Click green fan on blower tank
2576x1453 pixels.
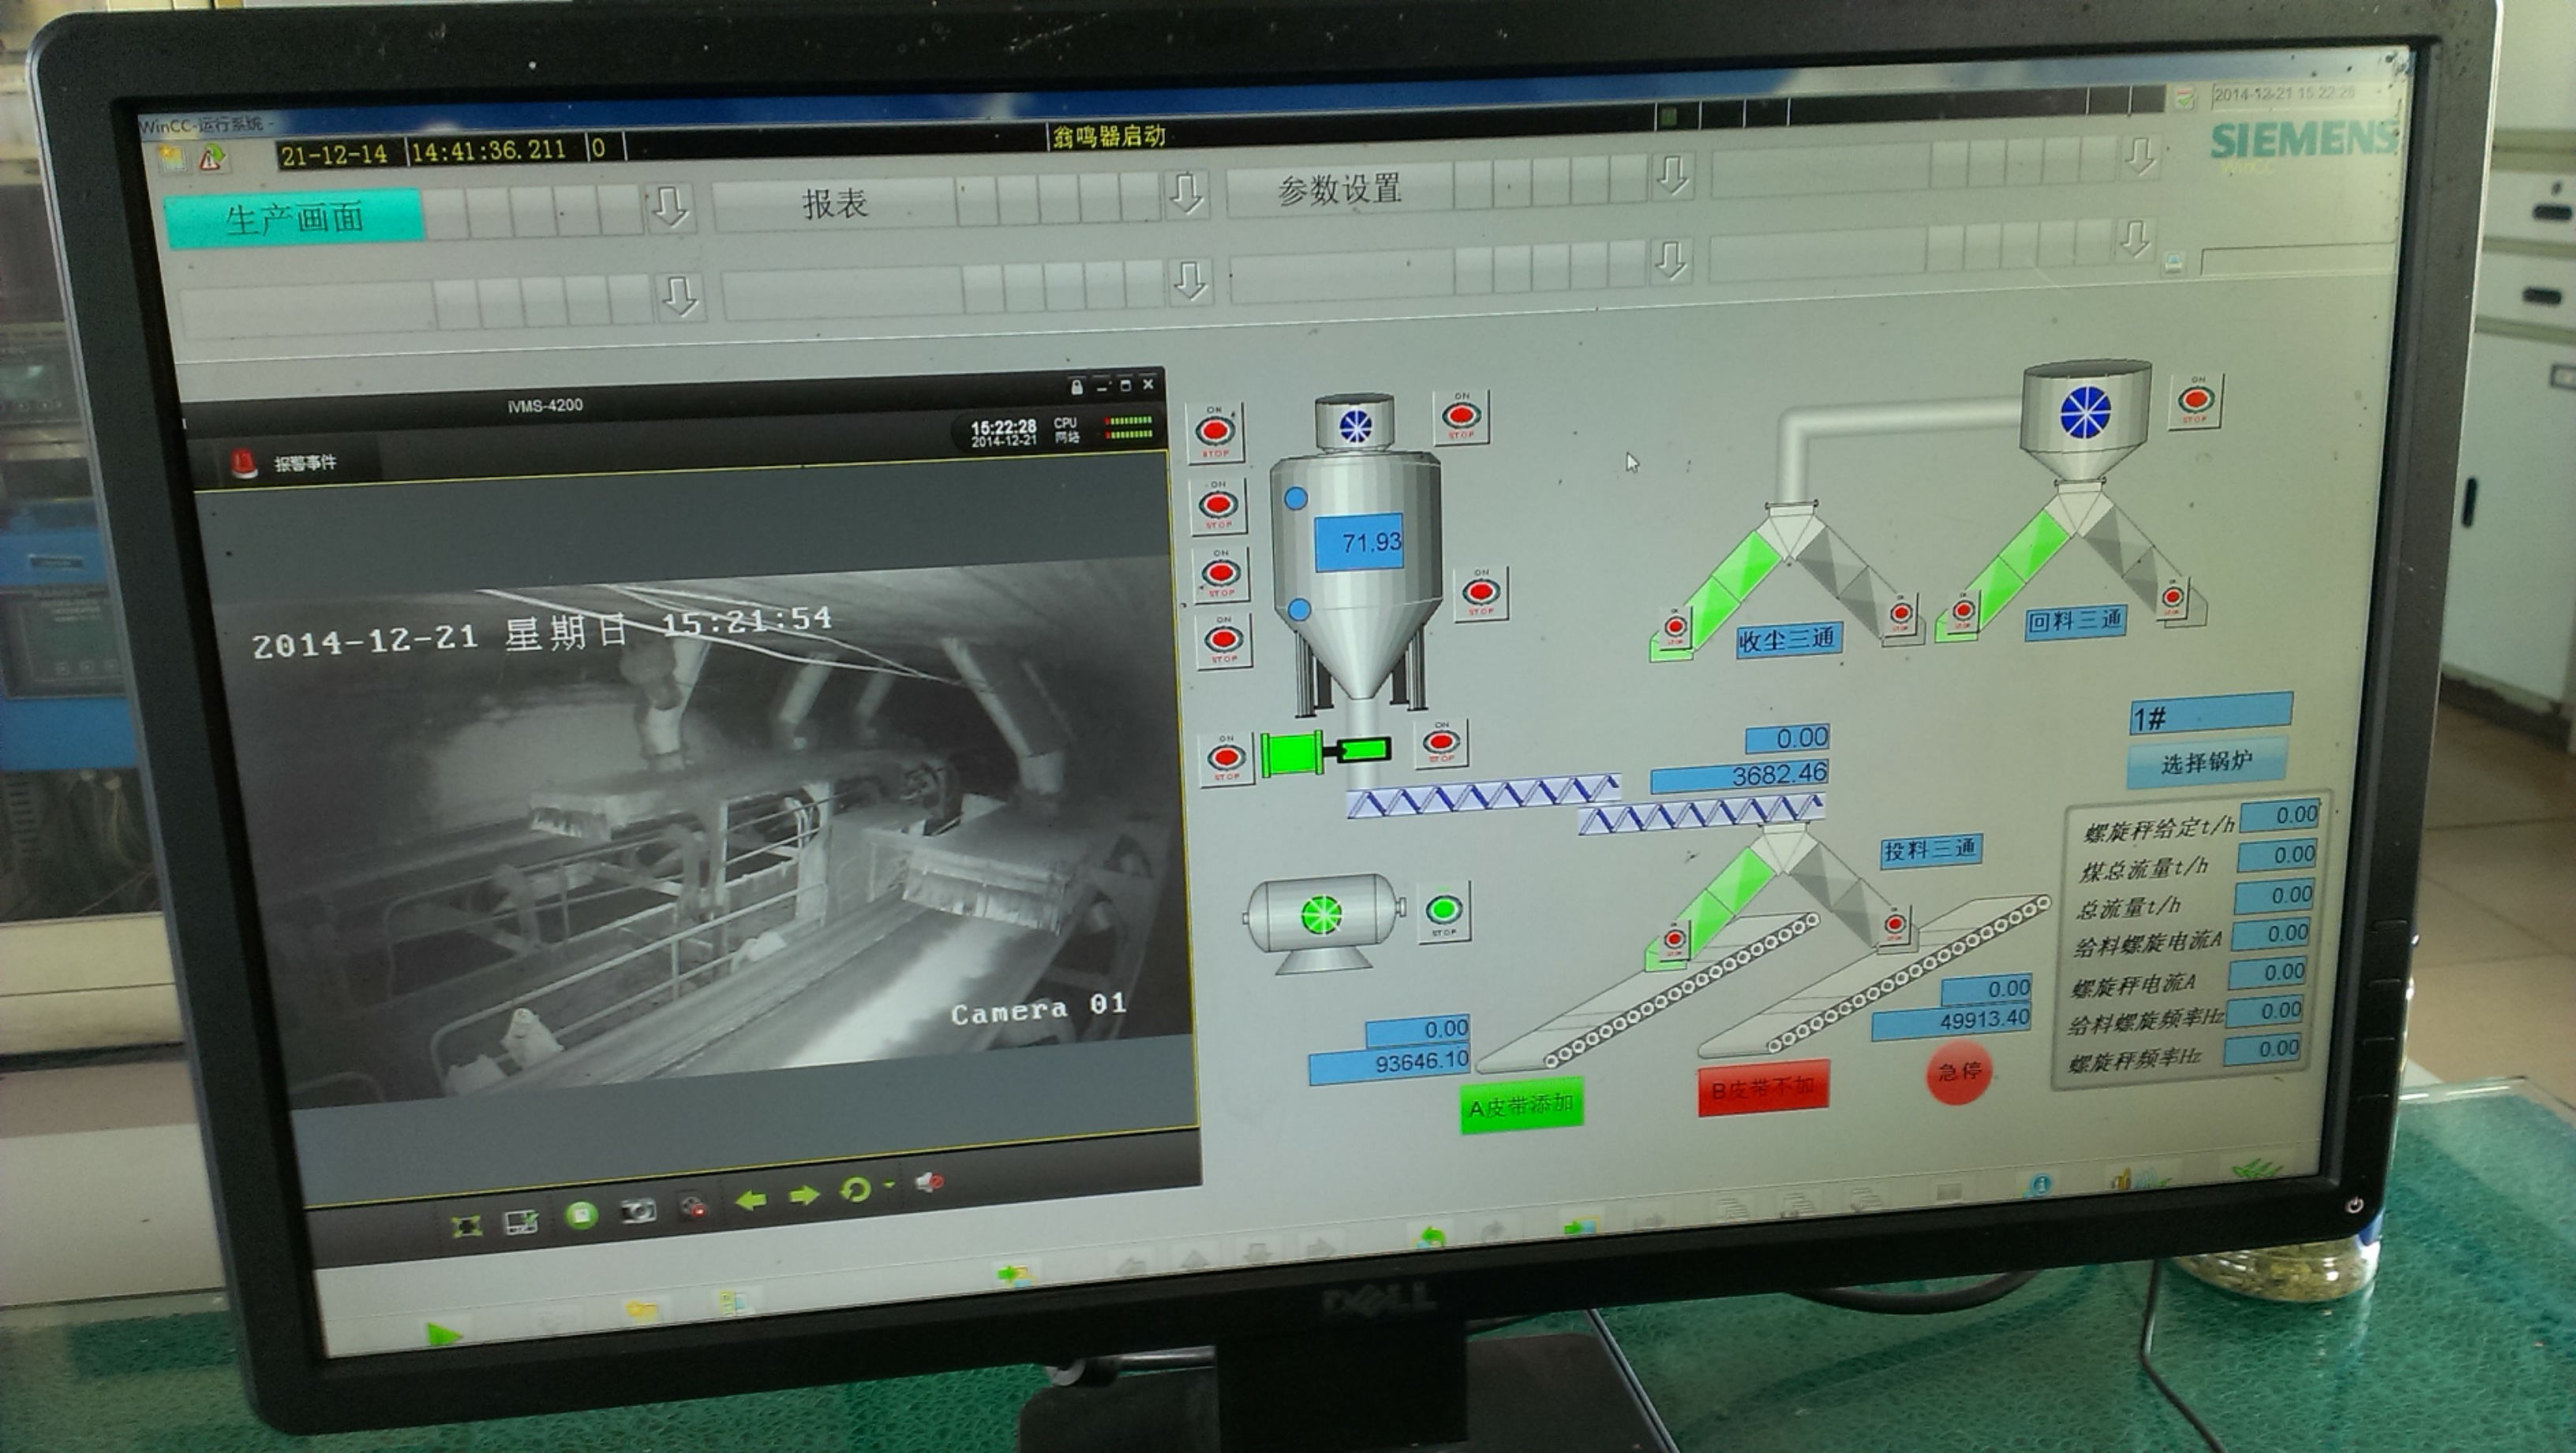pos(1321,914)
